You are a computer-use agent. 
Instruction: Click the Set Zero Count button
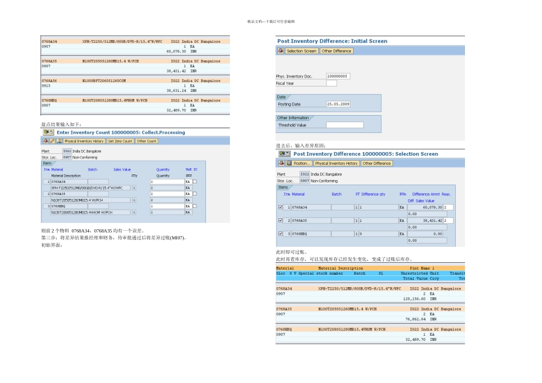(x=120, y=141)
